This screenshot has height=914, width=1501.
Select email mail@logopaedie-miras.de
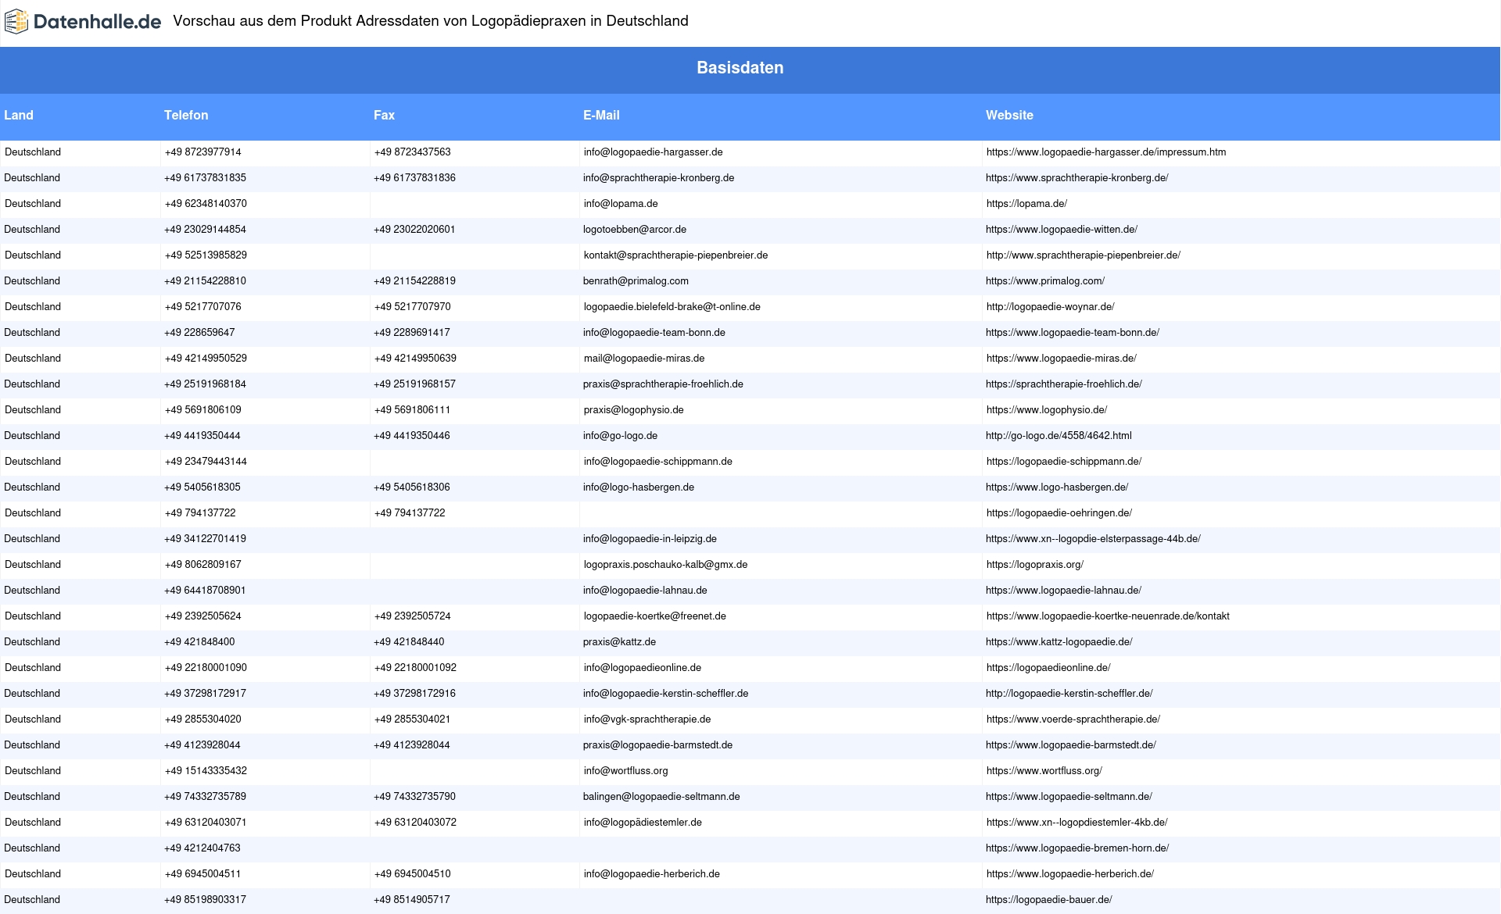coord(644,359)
